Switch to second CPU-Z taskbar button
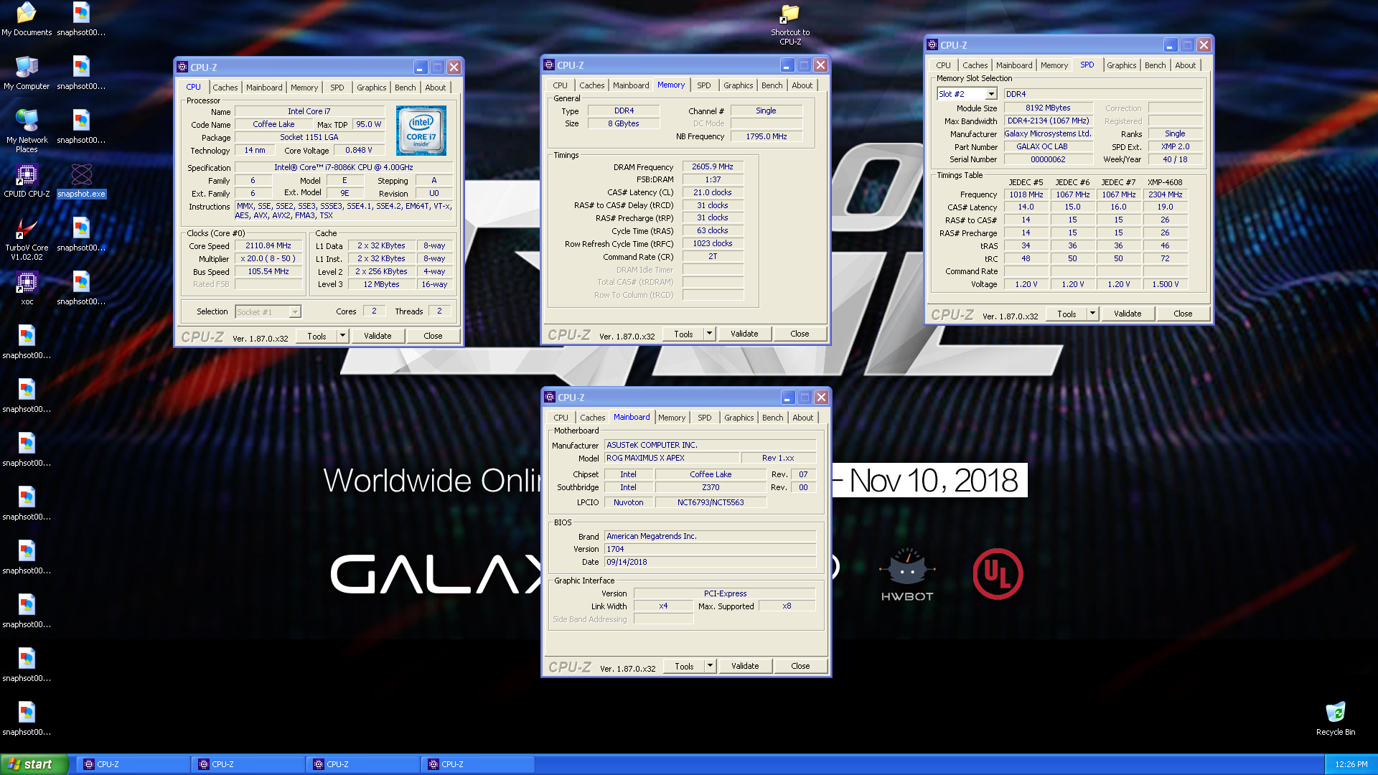 [248, 764]
